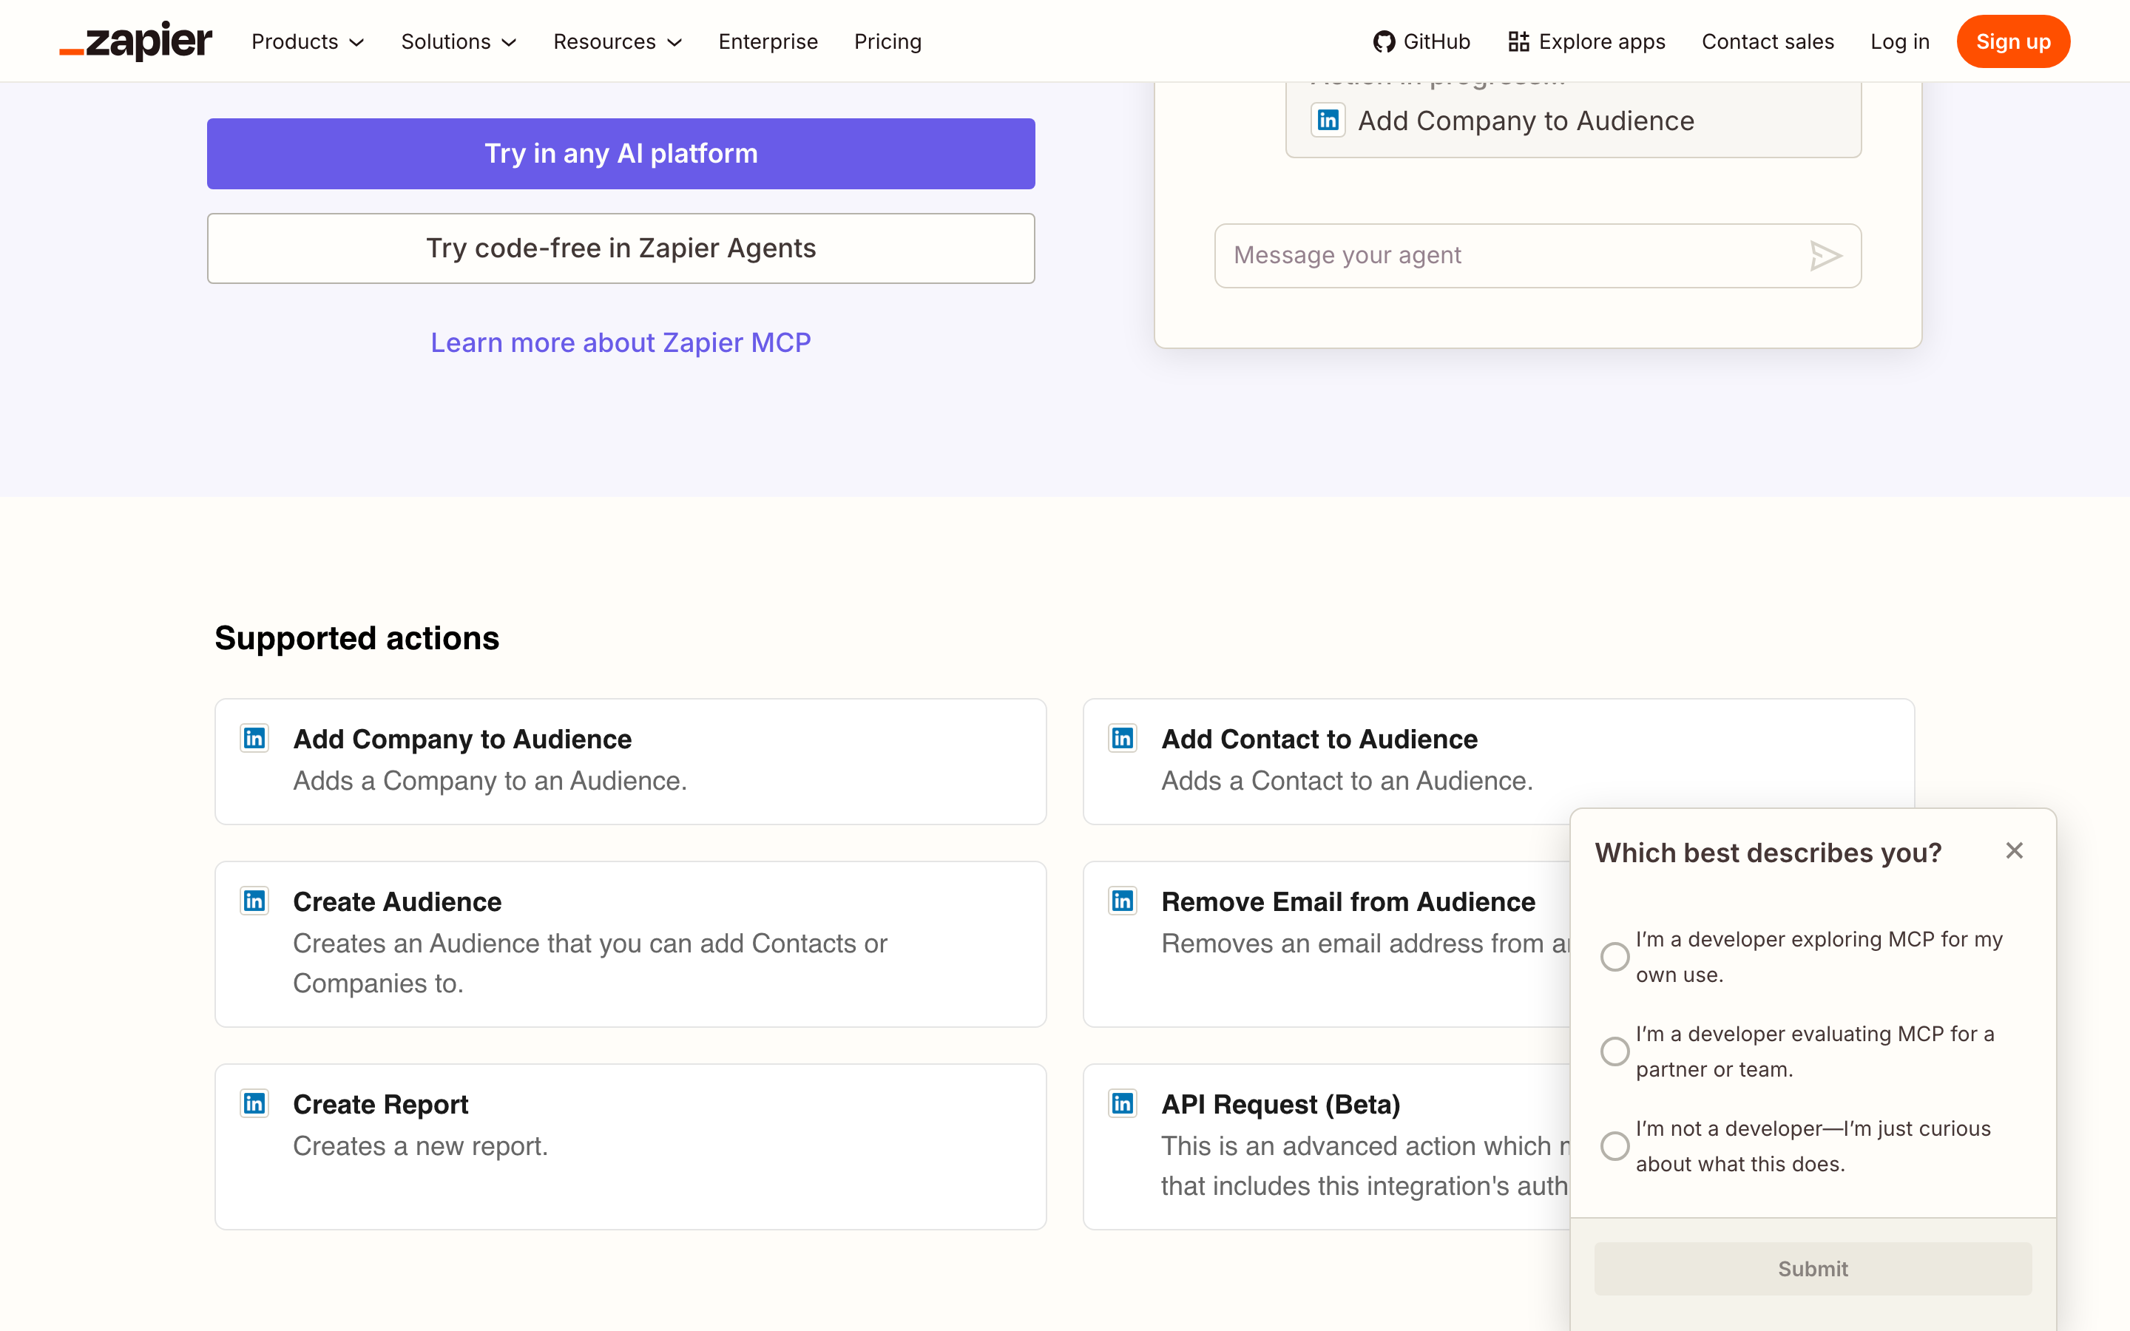This screenshot has height=1331, width=2130.
Task: Expand the Solutions menu
Action: (459, 41)
